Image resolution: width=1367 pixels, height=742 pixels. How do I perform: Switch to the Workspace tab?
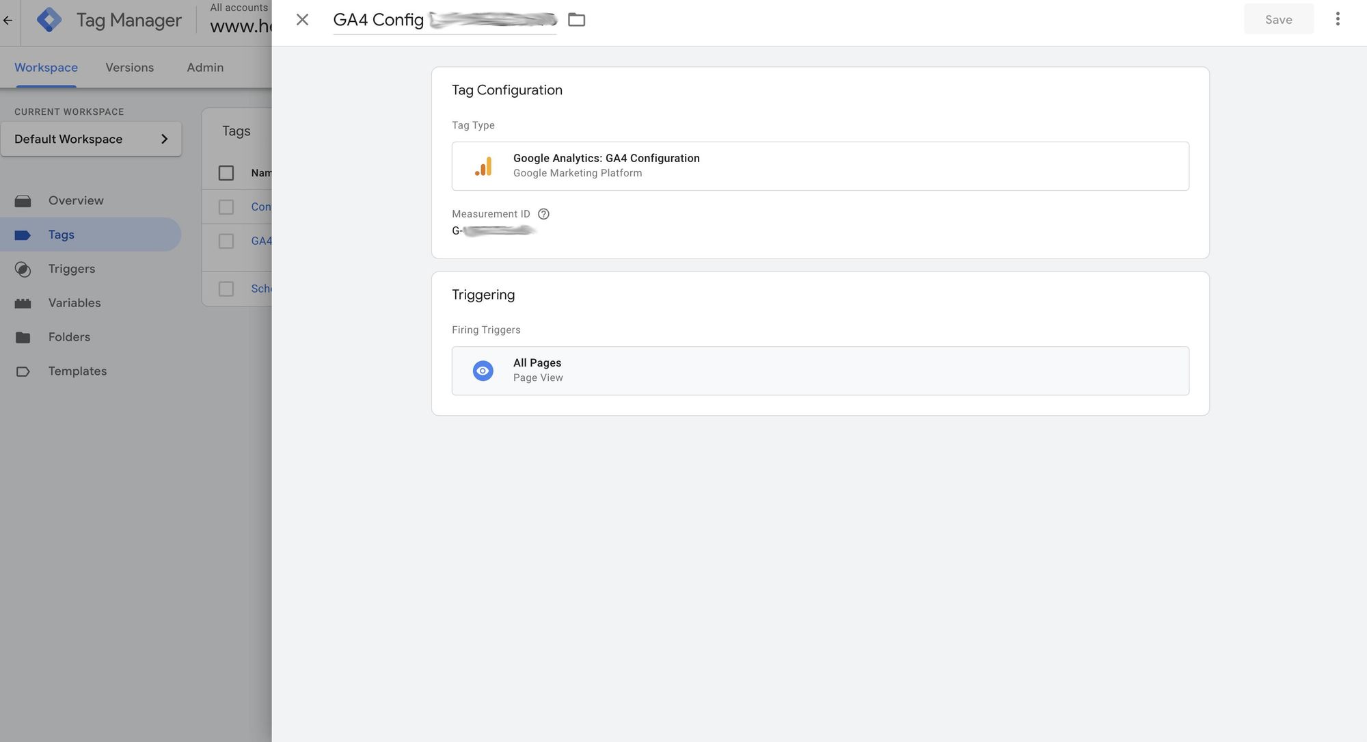coord(46,67)
